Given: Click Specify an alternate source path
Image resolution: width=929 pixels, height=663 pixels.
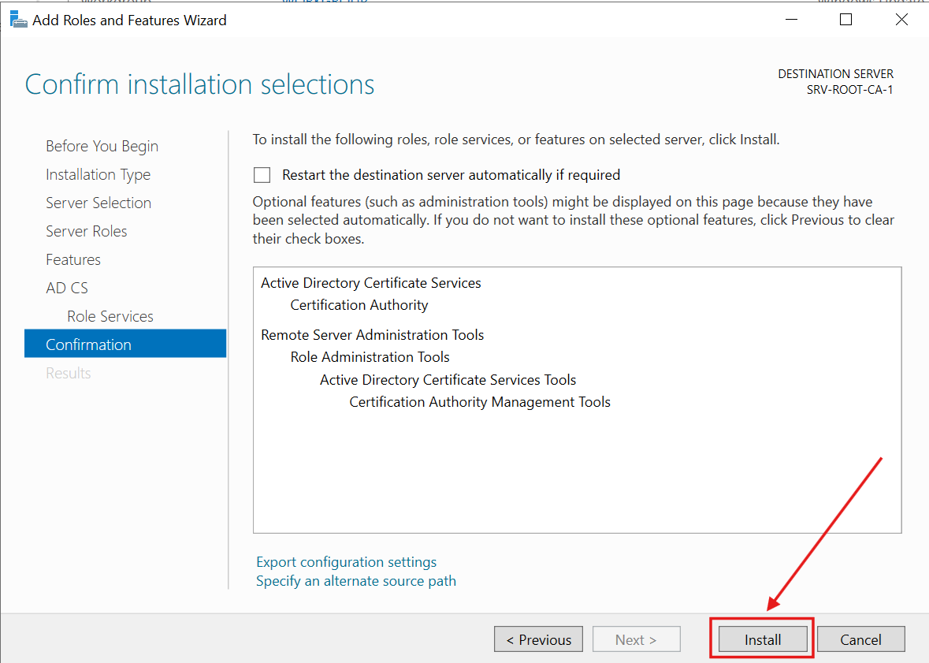Looking at the screenshot, I should click(355, 580).
